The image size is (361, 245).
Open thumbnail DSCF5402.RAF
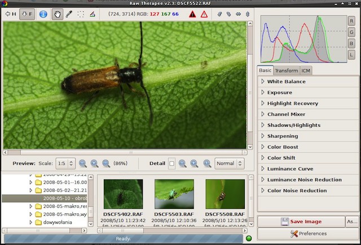pos(123,194)
